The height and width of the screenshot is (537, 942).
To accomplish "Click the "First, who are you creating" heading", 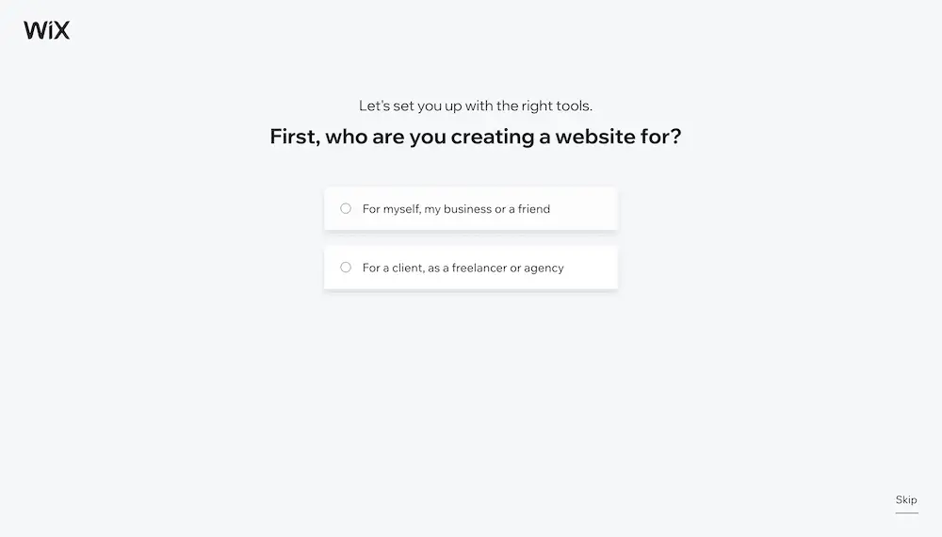I will [475, 137].
